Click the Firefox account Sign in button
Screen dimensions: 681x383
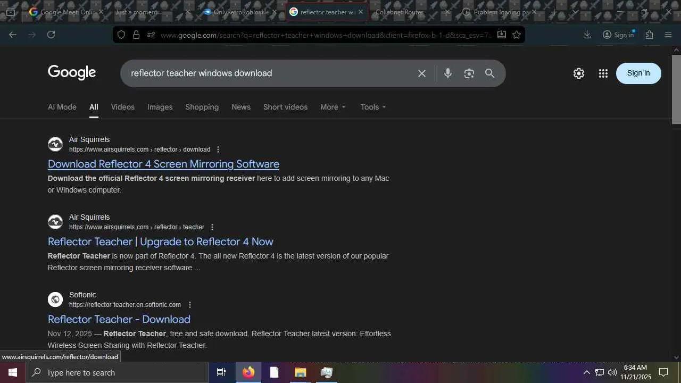point(618,35)
